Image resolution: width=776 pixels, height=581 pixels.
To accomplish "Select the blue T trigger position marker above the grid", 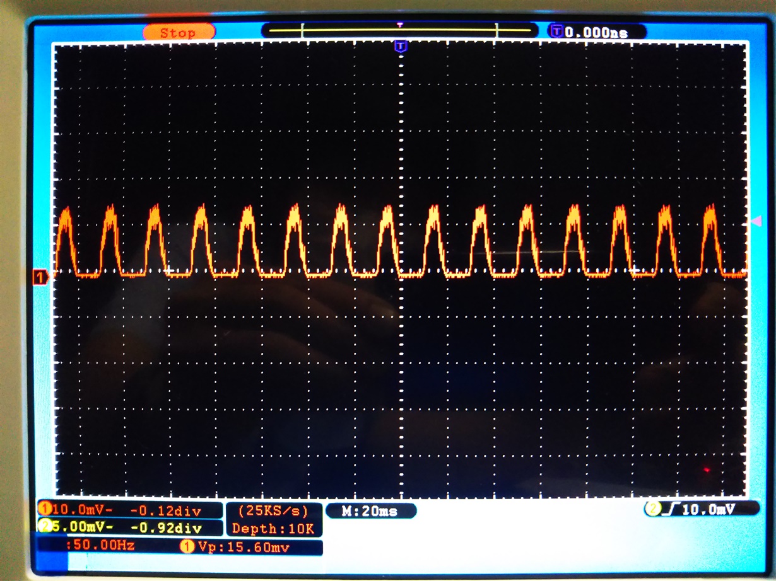I will tap(400, 47).
